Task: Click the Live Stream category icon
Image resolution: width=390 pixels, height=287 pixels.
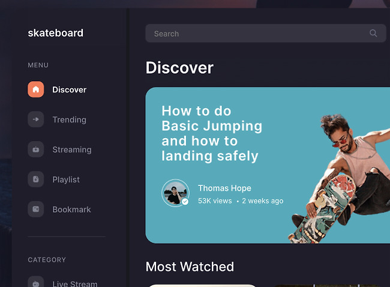Action: coord(36,283)
